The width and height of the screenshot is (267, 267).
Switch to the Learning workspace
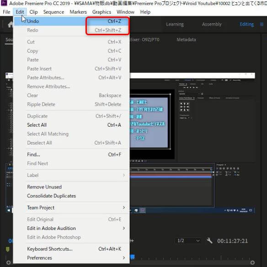(x=175, y=24)
